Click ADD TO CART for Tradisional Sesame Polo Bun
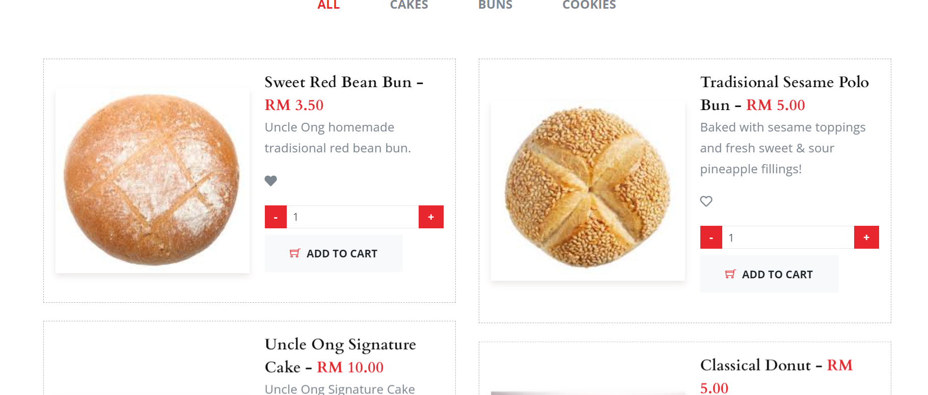This screenshot has height=395, width=928. pos(769,274)
